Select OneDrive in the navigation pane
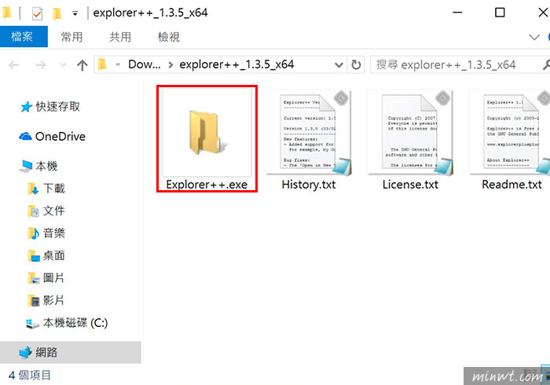 (52, 137)
